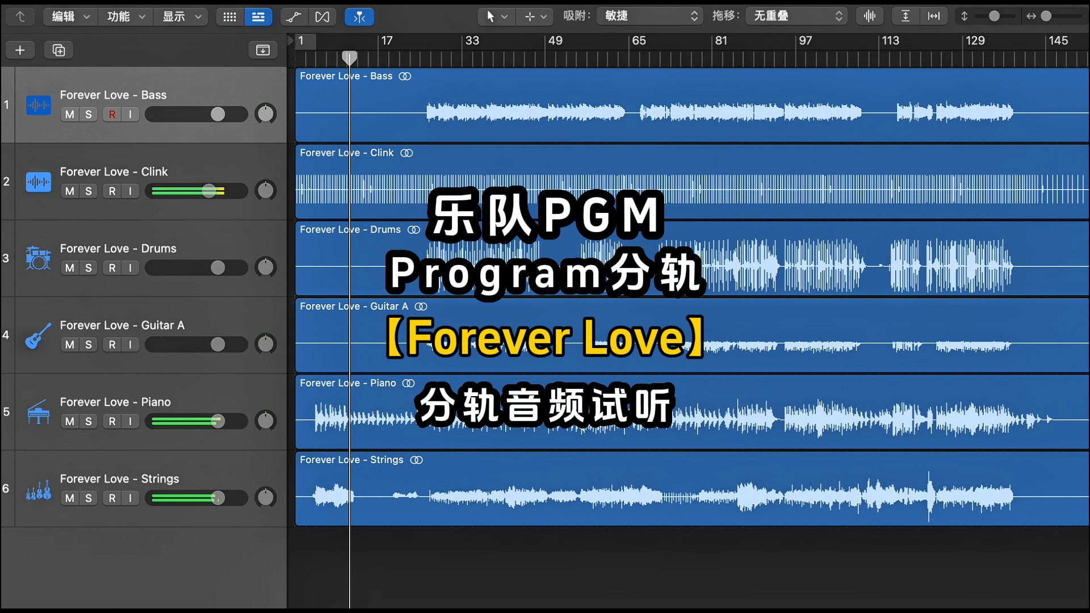The width and height of the screenshot is (1090, 613).
Task: Click the guitar icon on the Guitar A track
Action: (37, 335)
